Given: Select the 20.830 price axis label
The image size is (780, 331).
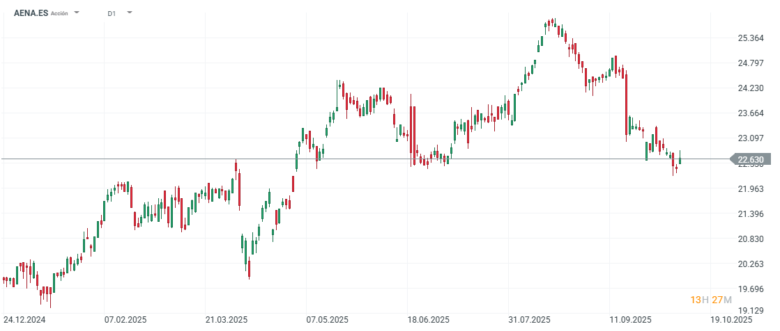Looking at the screenshot, I should coord(750,239).
